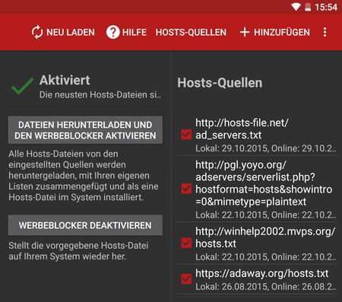
Task: Uncheck the winhelp2002.mvps.org source checkbox
Action: point(186,243)
